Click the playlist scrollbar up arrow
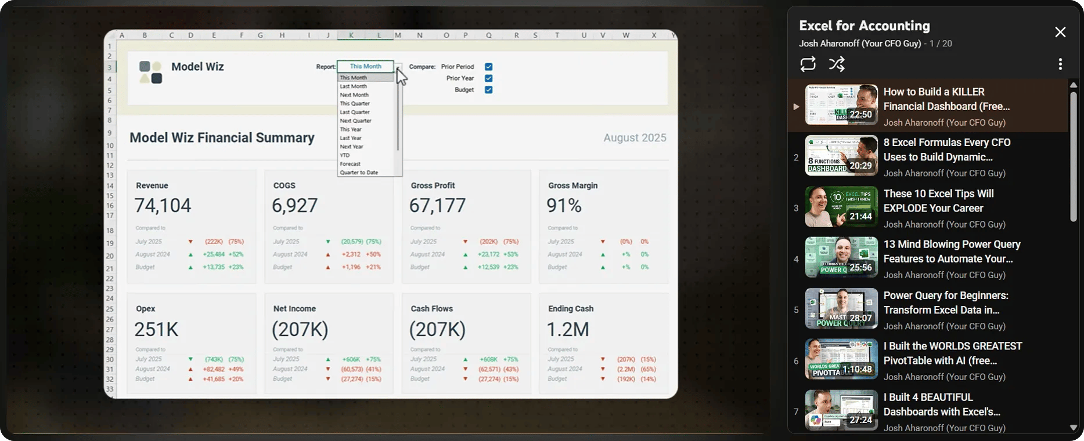Screen dimensions: 1084x441 pos(1073,85)
